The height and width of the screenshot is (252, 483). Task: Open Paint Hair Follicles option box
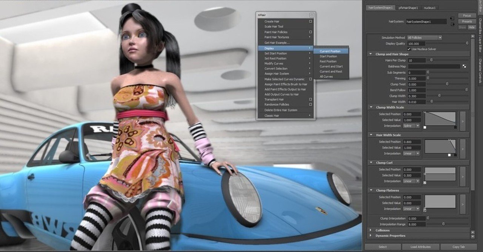[311, 32]
